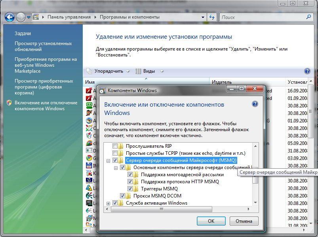The height and width of the screenshot is (237, 318).
Task: Open Просмотр установленных обновлений link
Action: point(43,46)
